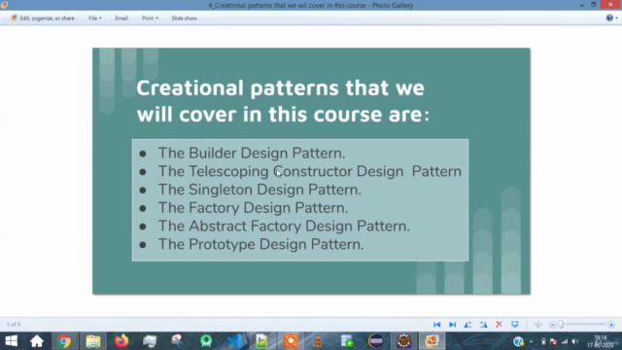Open the Print dropdown menu
Image resolution: width=622 pixels, height=350 pixels.
tap(150, 18)
